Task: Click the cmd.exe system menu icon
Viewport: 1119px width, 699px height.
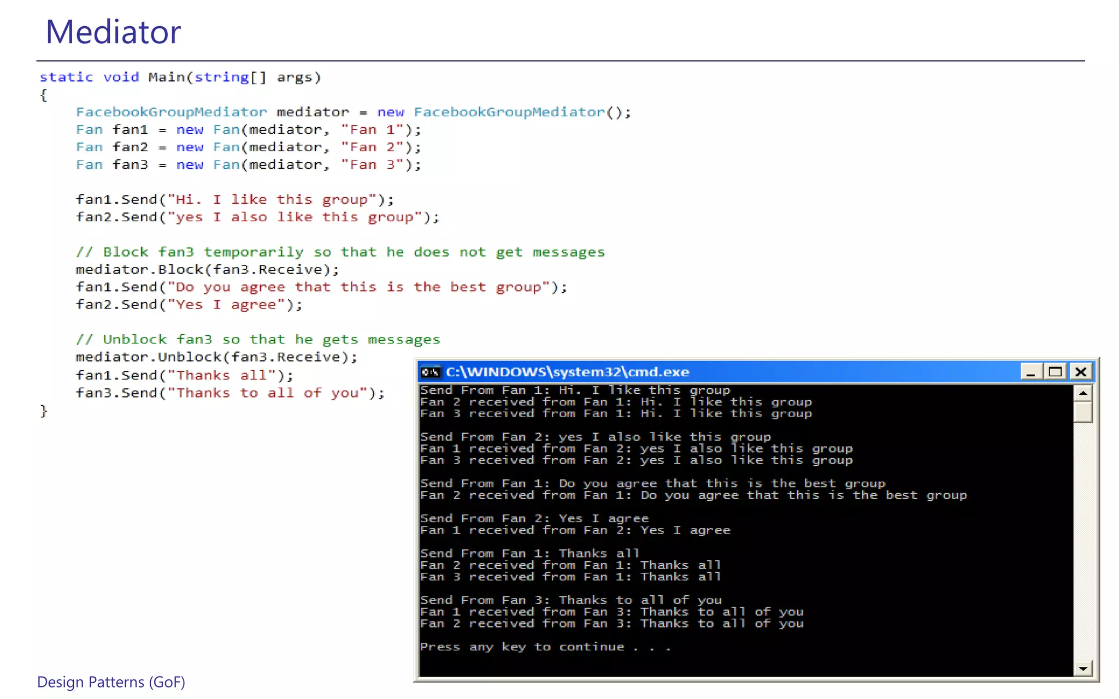Action: pos(430,372)
